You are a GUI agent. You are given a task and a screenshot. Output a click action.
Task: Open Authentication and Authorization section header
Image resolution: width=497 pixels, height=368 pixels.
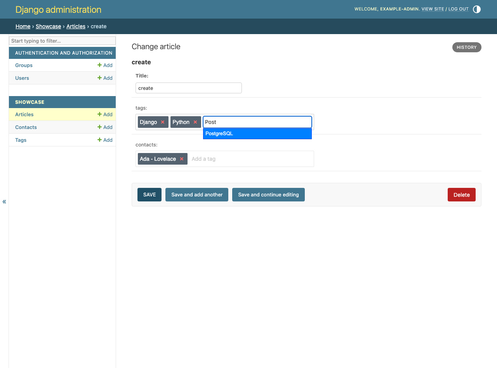(64, 53)
